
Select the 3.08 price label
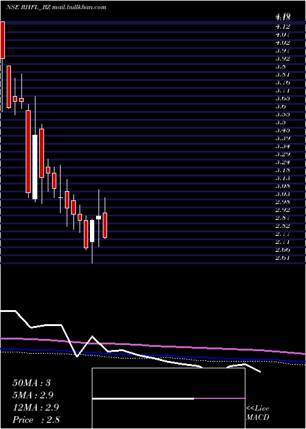click(283, 186)
